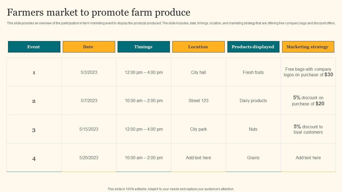This screenshot has height=192, width=342.
Task: Click the Event column header
Action: 34,47
